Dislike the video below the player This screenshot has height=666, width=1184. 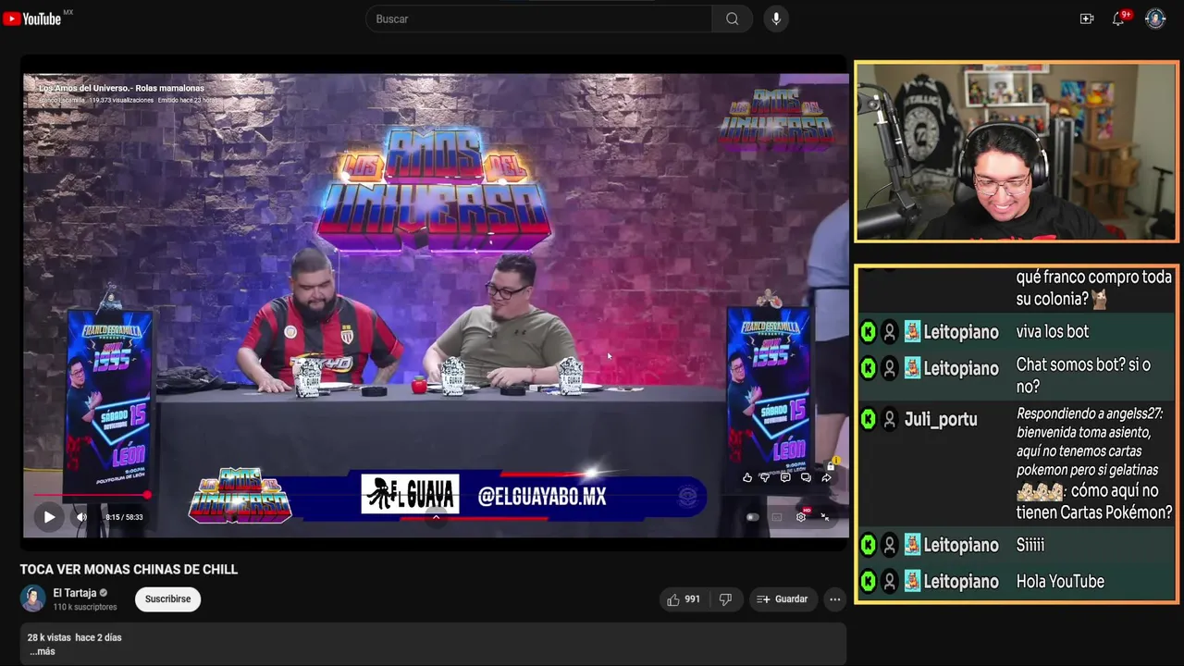[x=725, y=599]
